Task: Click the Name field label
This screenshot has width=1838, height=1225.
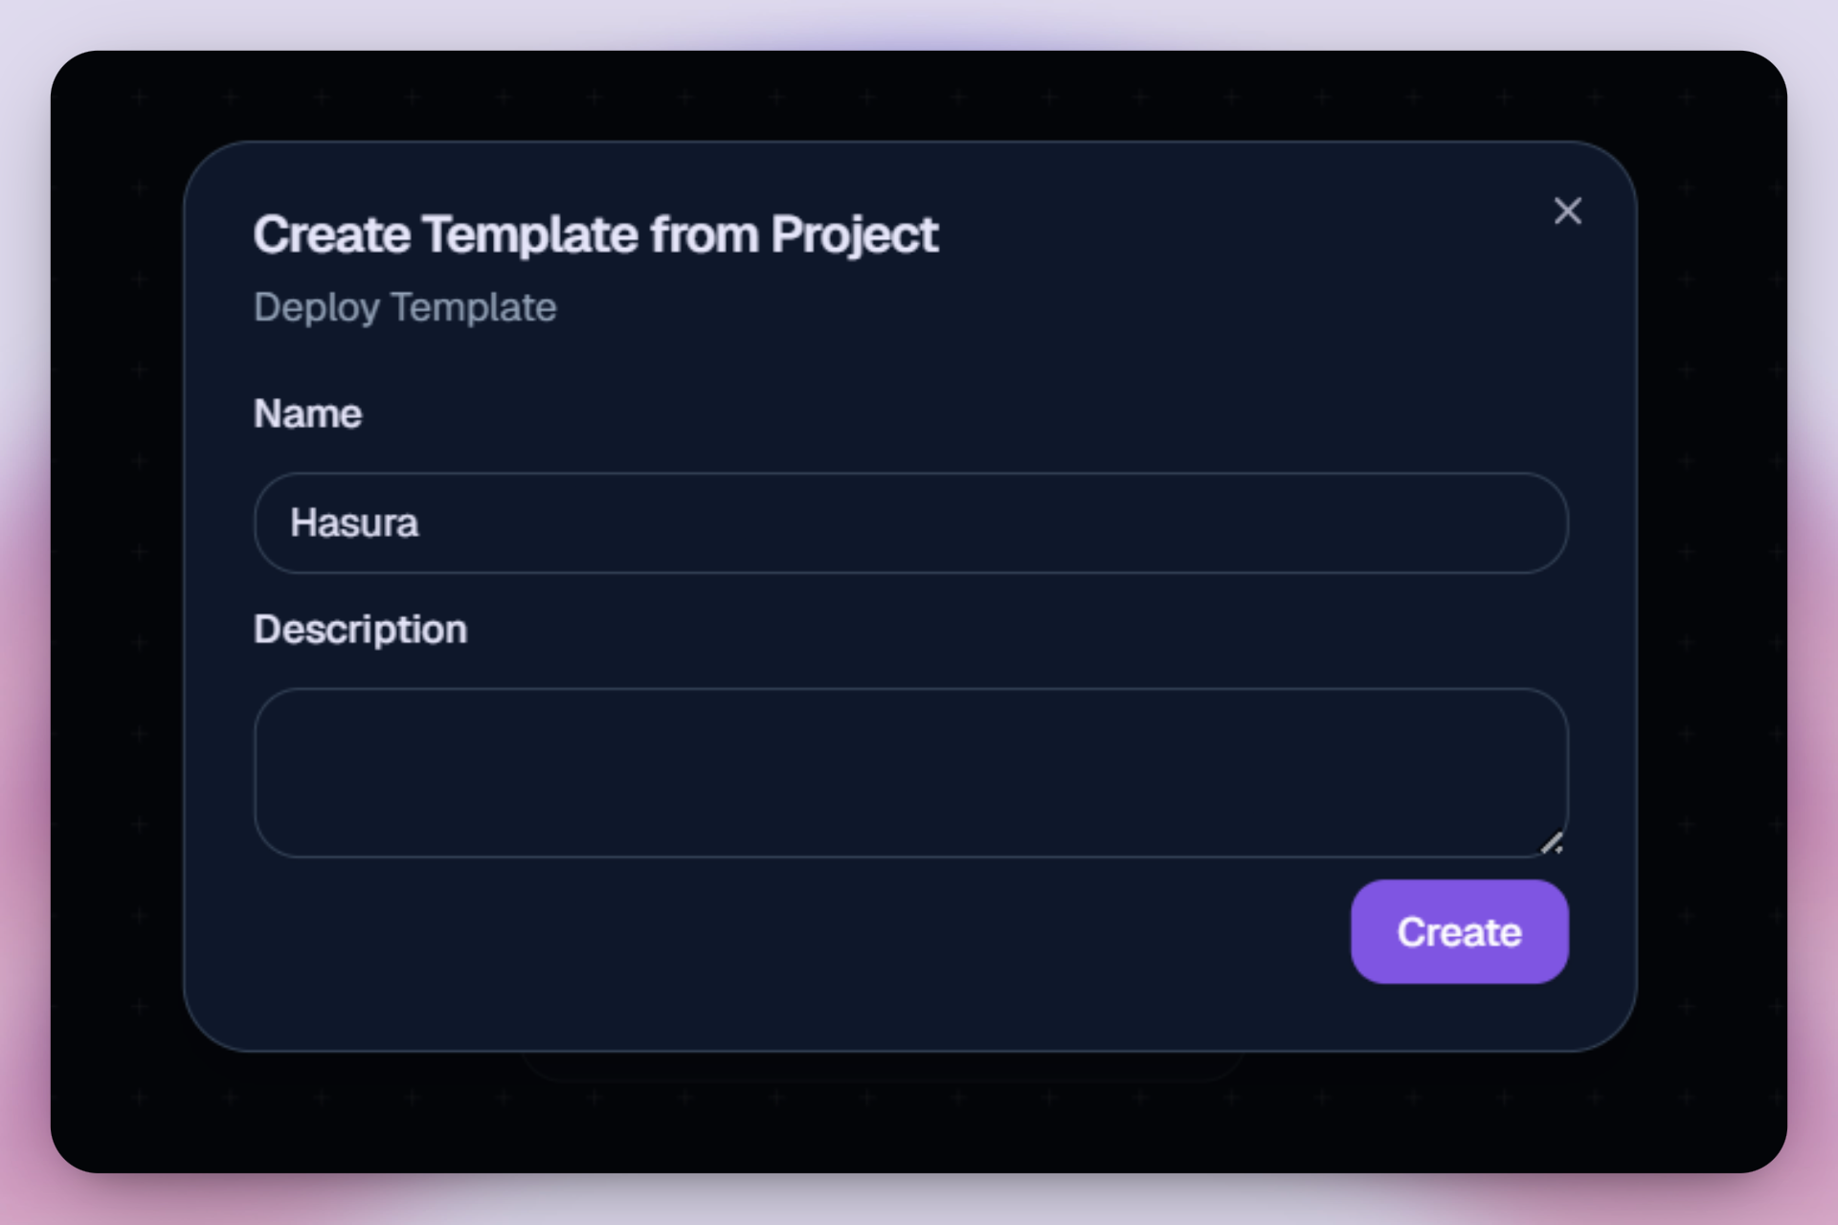Action: (x=307, y=413)
